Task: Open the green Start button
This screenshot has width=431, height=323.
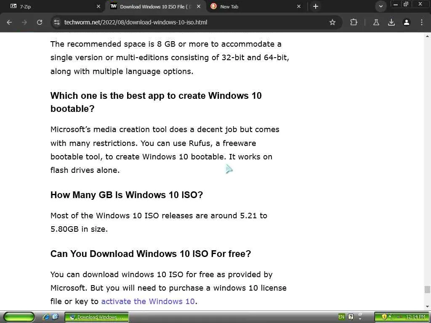Action: (19, 317)
